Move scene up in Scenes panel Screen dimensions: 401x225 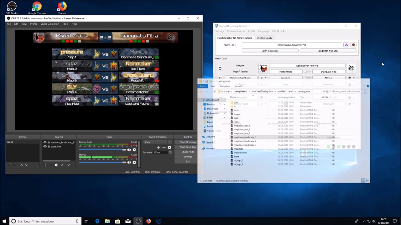[21, 165]
